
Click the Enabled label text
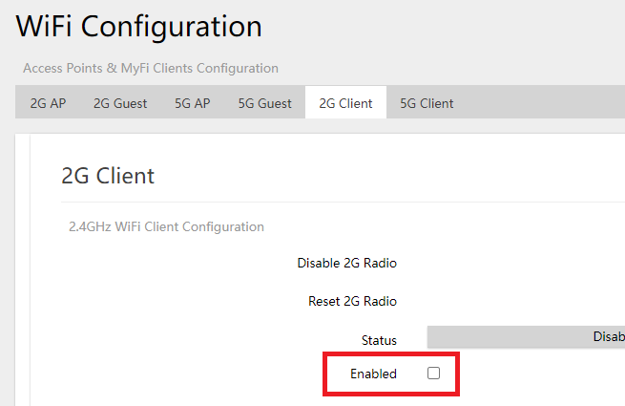coord(373,374)
